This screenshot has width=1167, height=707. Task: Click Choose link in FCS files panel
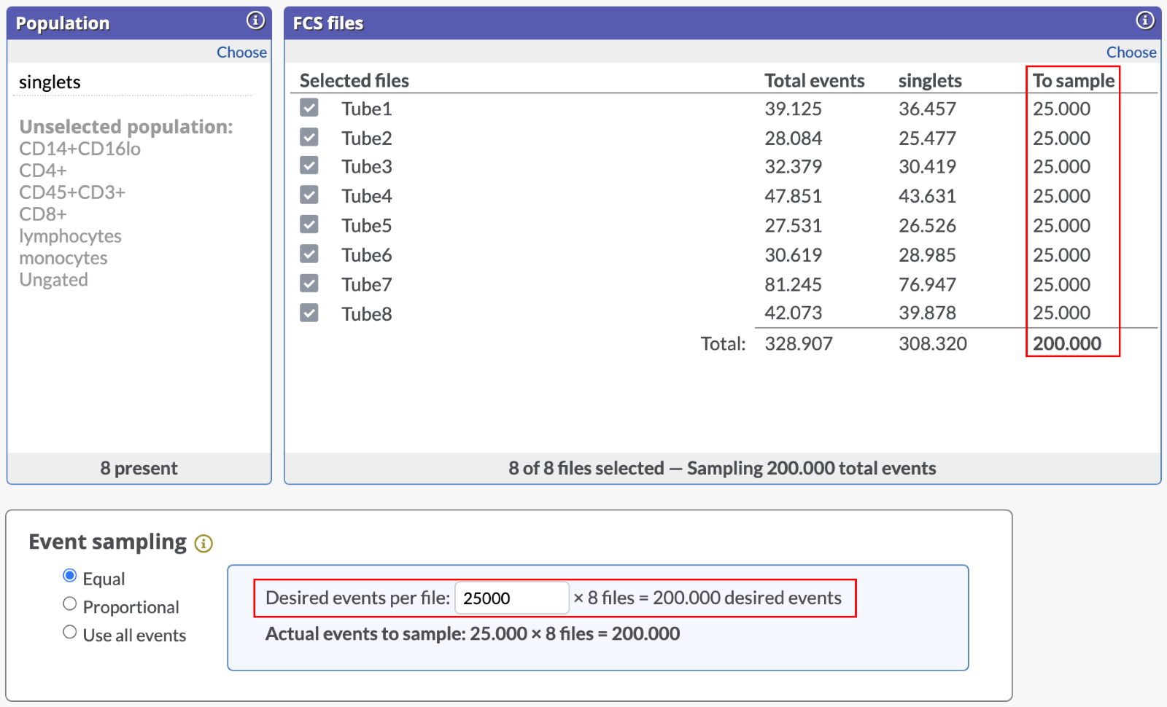1131,52
